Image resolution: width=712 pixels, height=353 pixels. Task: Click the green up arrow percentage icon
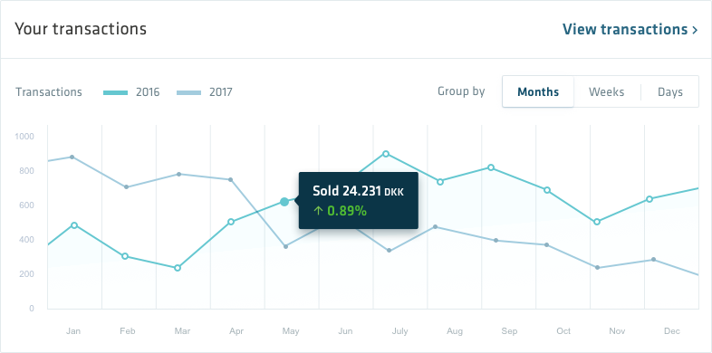click(317, 211)
